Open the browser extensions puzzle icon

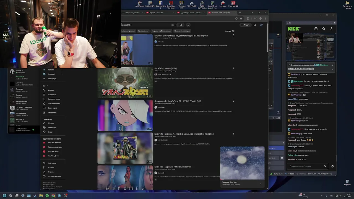pos(248,19)
